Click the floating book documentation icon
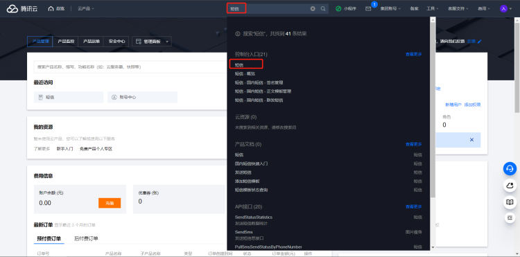Screen dimensions: 520x257 click(510, 202)
